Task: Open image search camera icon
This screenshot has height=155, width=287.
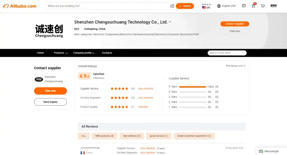Action: pos(172,6)
